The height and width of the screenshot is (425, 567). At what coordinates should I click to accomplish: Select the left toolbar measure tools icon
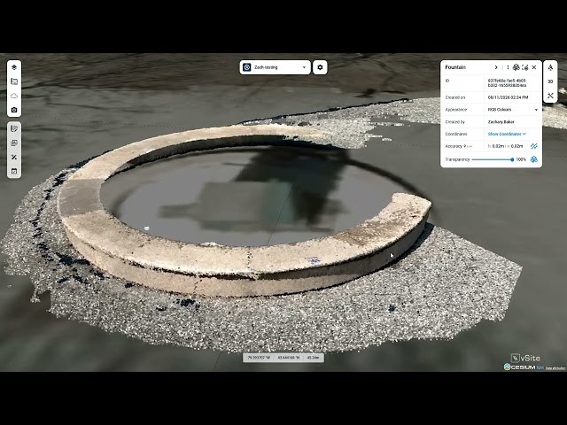[14, 157]
